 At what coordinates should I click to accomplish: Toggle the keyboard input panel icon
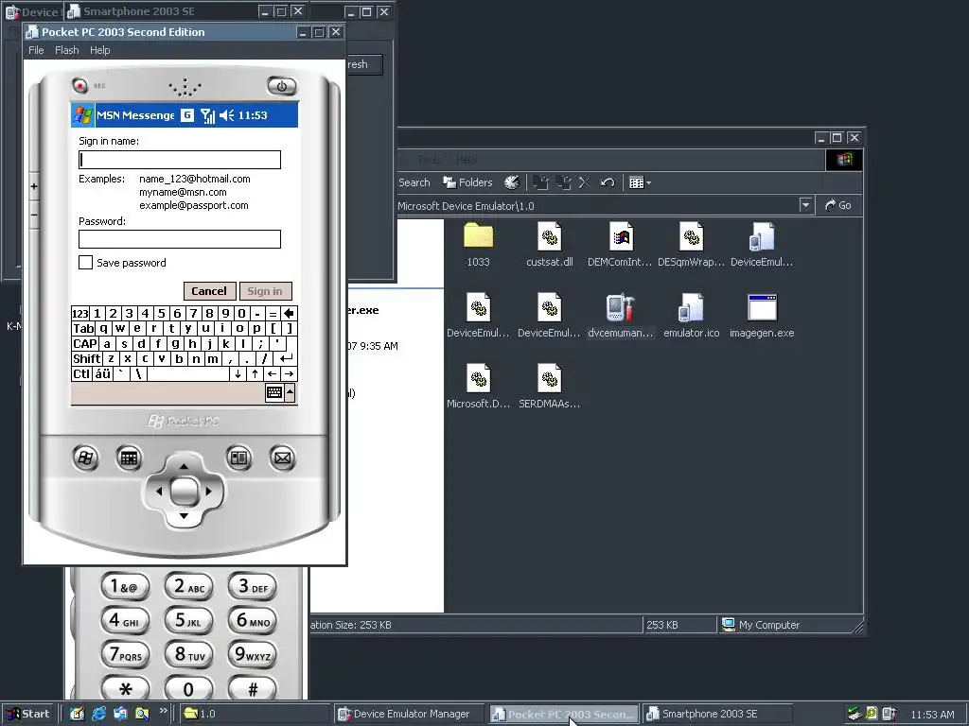click(274, 392)
